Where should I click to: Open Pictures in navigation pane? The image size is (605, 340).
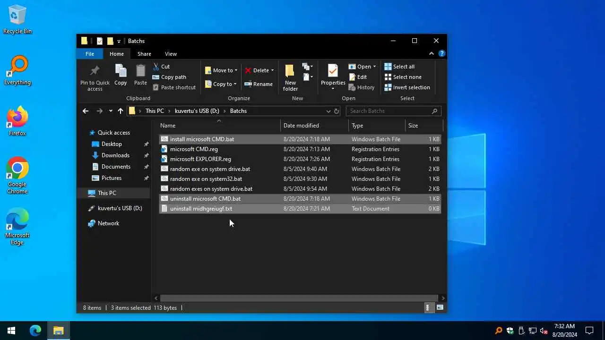pos(112,178)
